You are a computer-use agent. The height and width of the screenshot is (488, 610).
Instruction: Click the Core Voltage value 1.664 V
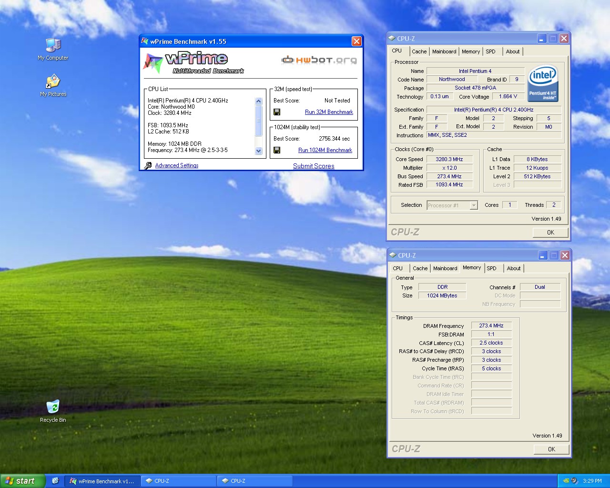click(508, 96)
